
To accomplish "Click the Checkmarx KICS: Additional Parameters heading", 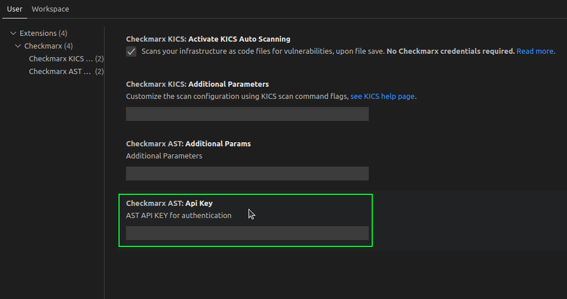I will (x=198, y=84).
